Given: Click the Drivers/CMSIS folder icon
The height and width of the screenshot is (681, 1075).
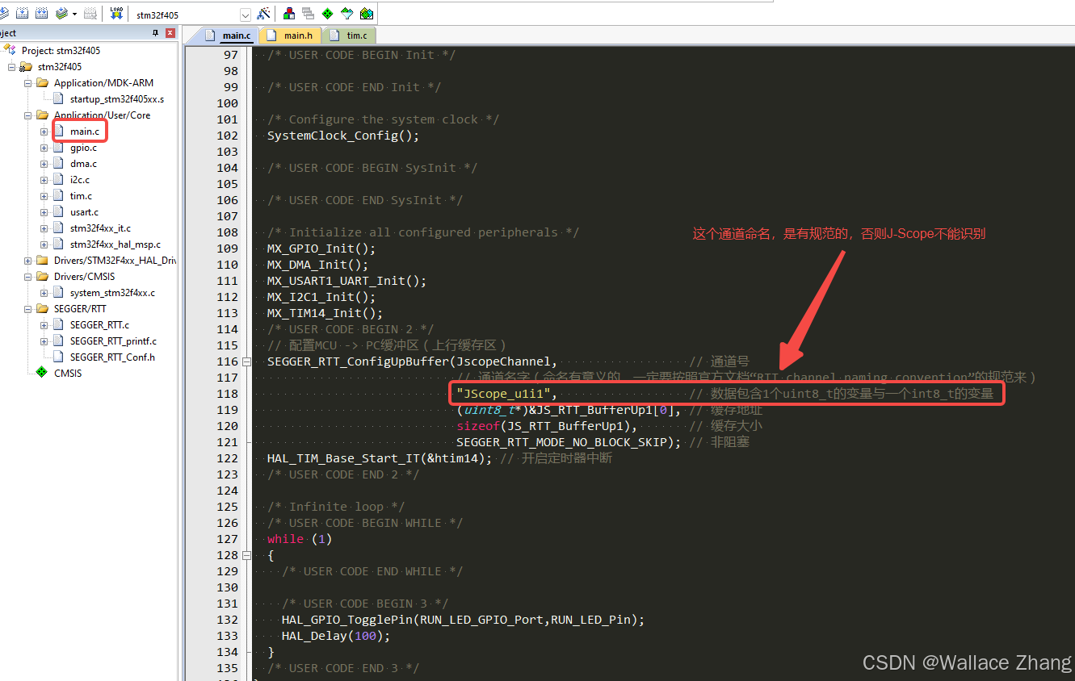Looking at the screenshot, I should 43,277.
